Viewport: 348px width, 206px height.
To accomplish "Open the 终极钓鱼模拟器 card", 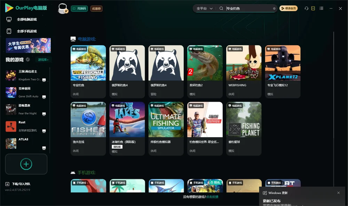I will click(x=166, y=128).
